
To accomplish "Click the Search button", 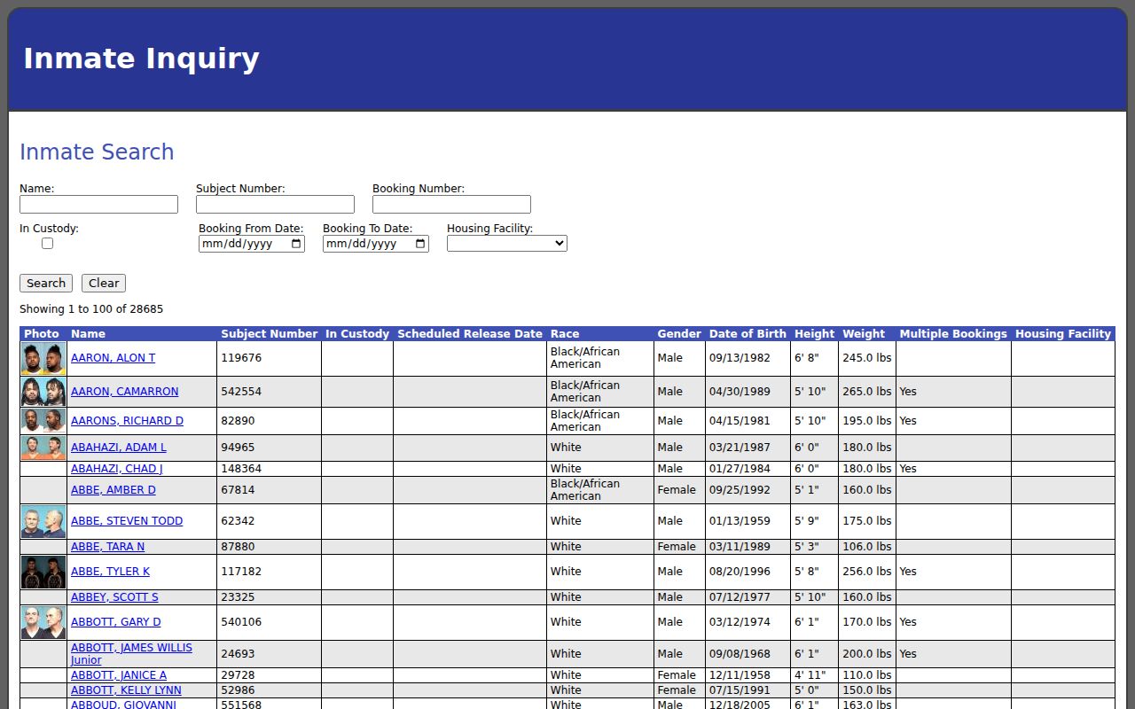I will tap(46, 284).
